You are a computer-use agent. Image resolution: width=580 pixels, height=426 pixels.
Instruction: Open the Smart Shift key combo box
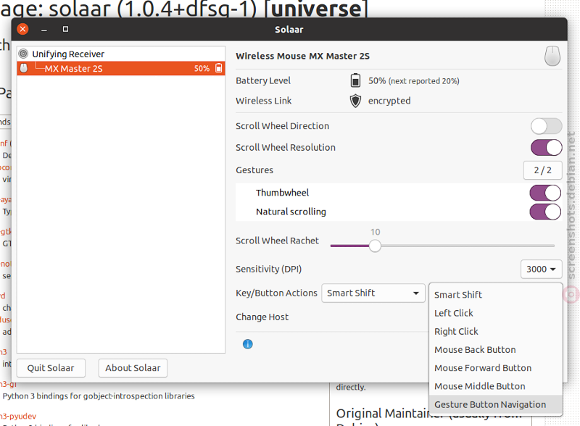[x=373, y=293]
